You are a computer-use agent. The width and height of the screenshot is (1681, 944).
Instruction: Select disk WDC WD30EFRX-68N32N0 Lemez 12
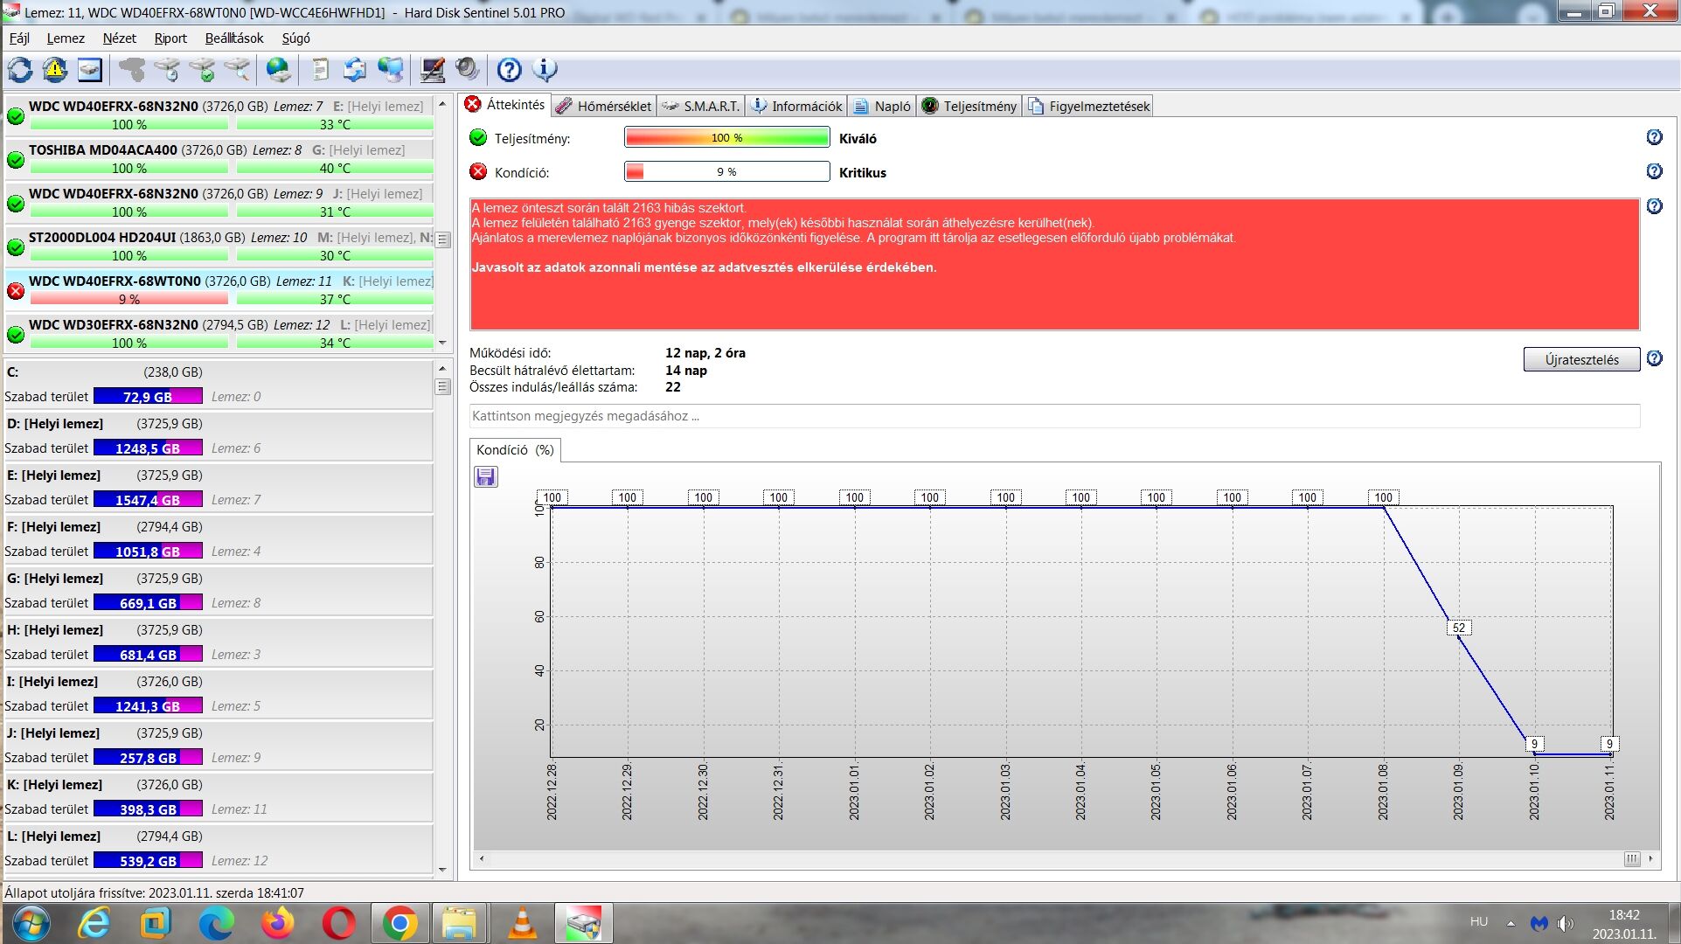(x=220, y=333)
